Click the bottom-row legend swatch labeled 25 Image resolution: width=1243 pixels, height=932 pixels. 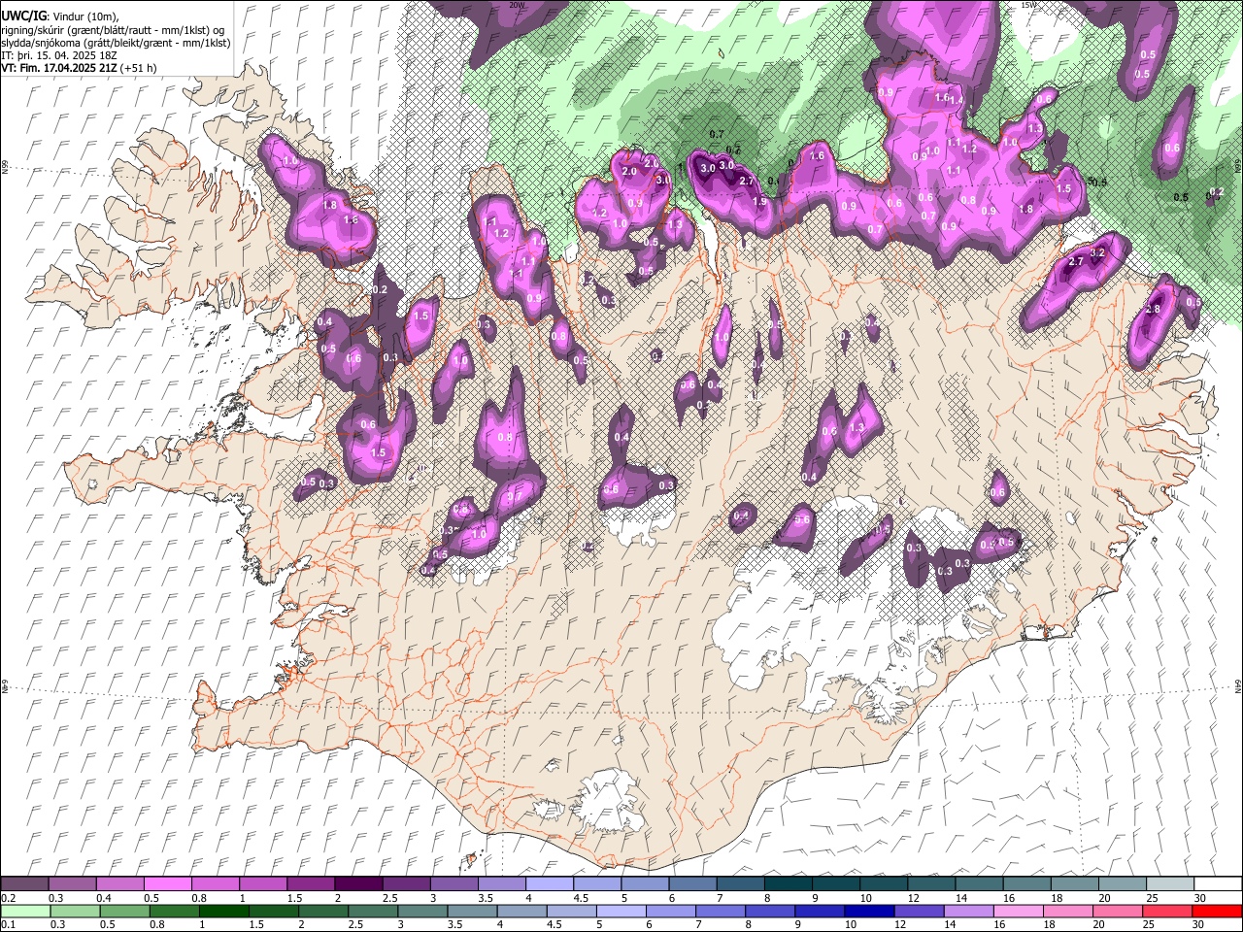point(1166,911)
